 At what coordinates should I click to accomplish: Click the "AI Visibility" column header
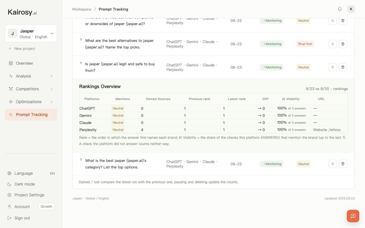291,99
